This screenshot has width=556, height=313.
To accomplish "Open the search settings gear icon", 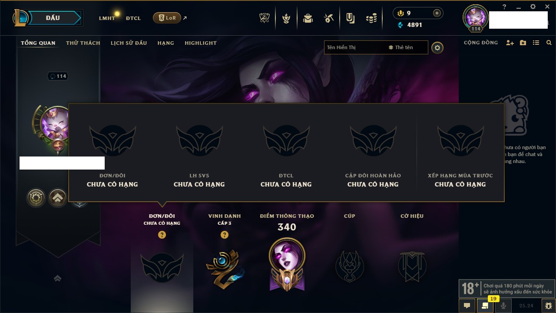I will 437,48.
